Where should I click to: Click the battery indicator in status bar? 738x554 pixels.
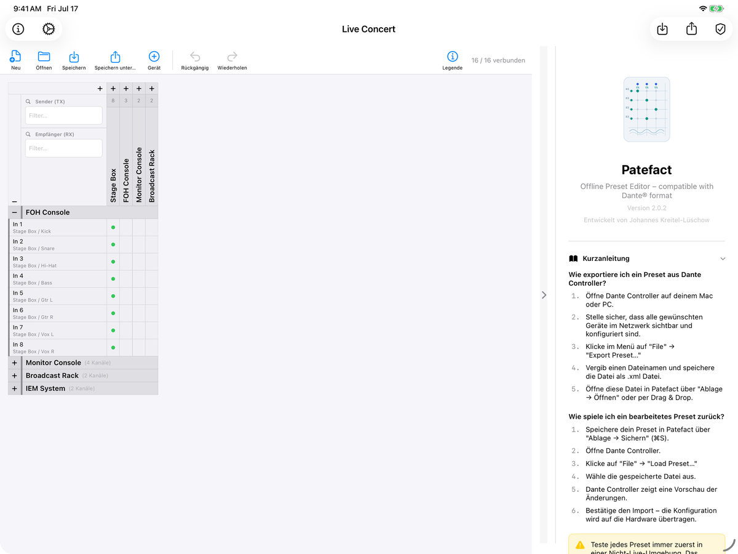point(716,9)
